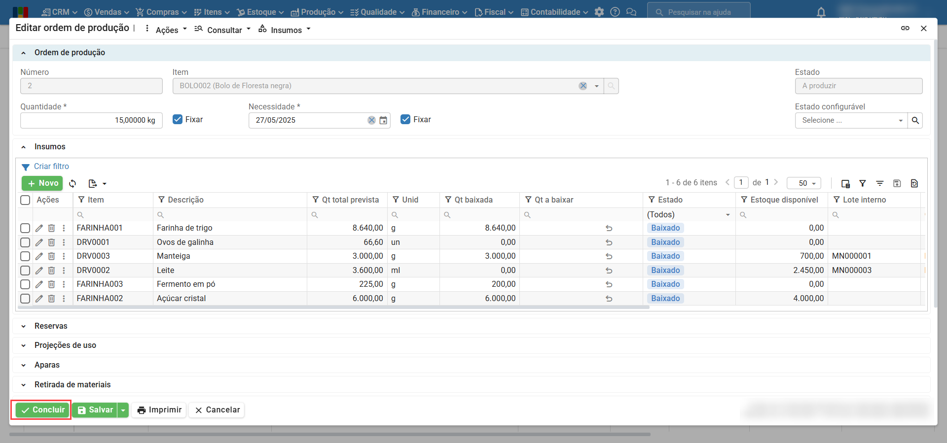
Task: Click the Concluir button
Action: pyautogui.click(x=43, y=410)
